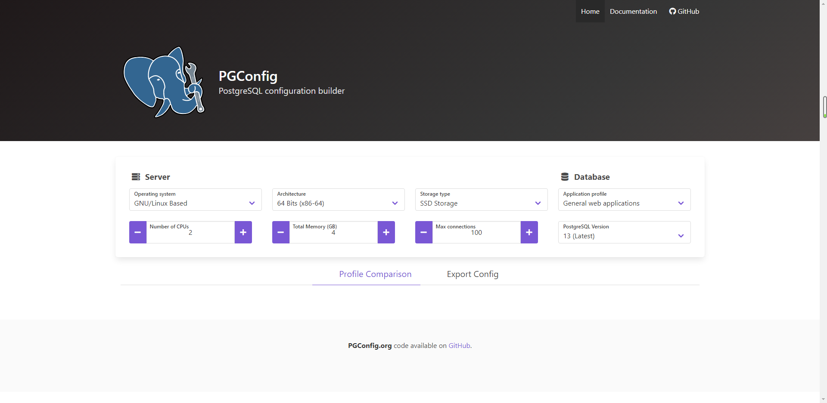Follow the GitHub link in the footer
Image resolution: width=827 pixels, height=403 pixels.
pyautogui.click(x=459, y=345)
